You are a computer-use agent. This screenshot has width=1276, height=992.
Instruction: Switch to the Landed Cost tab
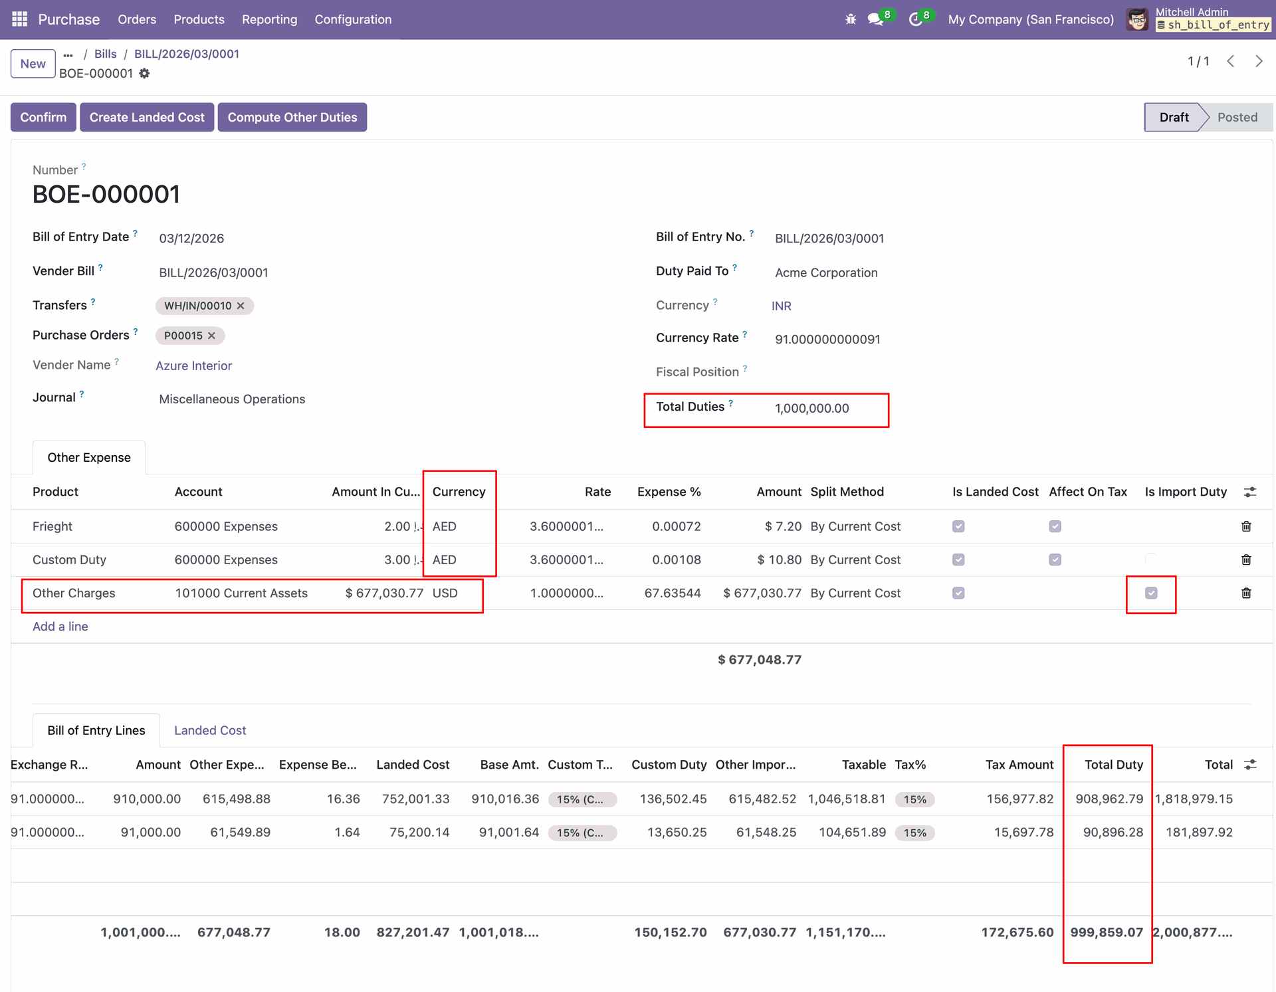pos(210,730)
